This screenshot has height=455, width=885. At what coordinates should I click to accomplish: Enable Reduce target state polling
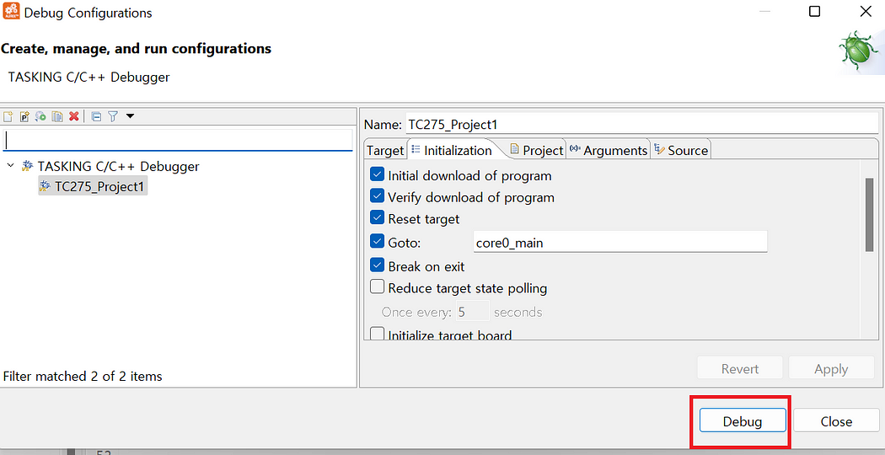tap(377, 287)
